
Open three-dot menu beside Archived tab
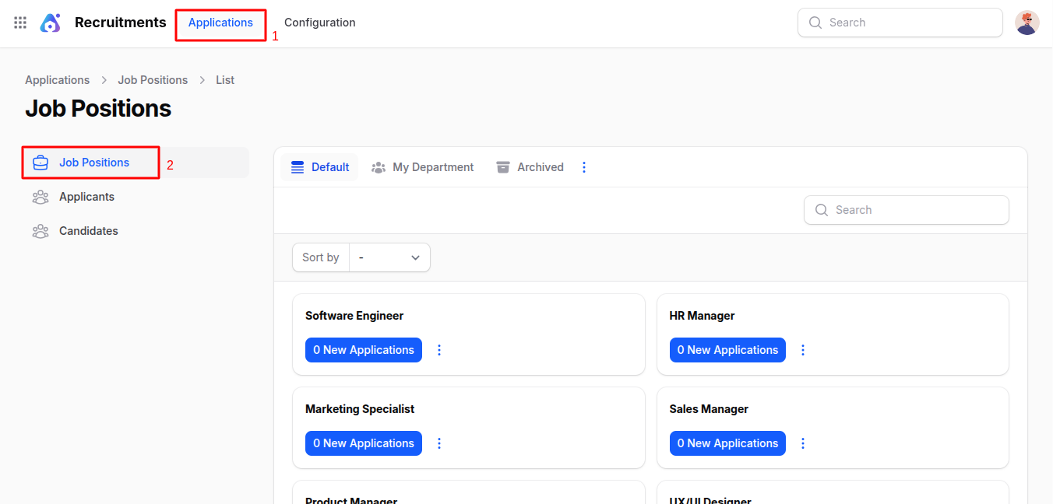[584, 167]
